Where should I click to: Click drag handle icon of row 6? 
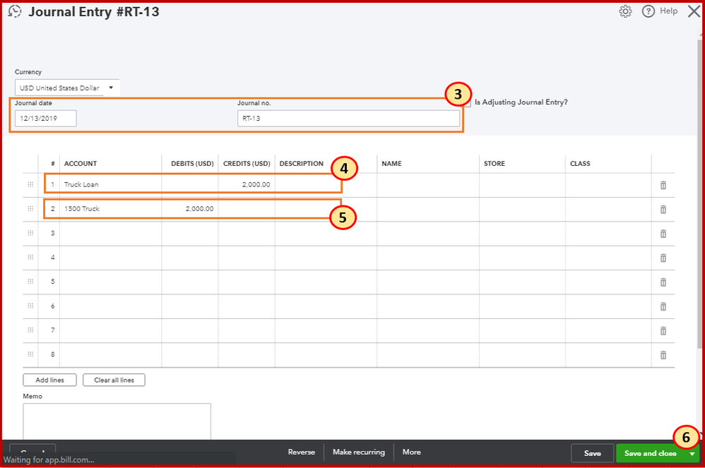pos(30,306)
